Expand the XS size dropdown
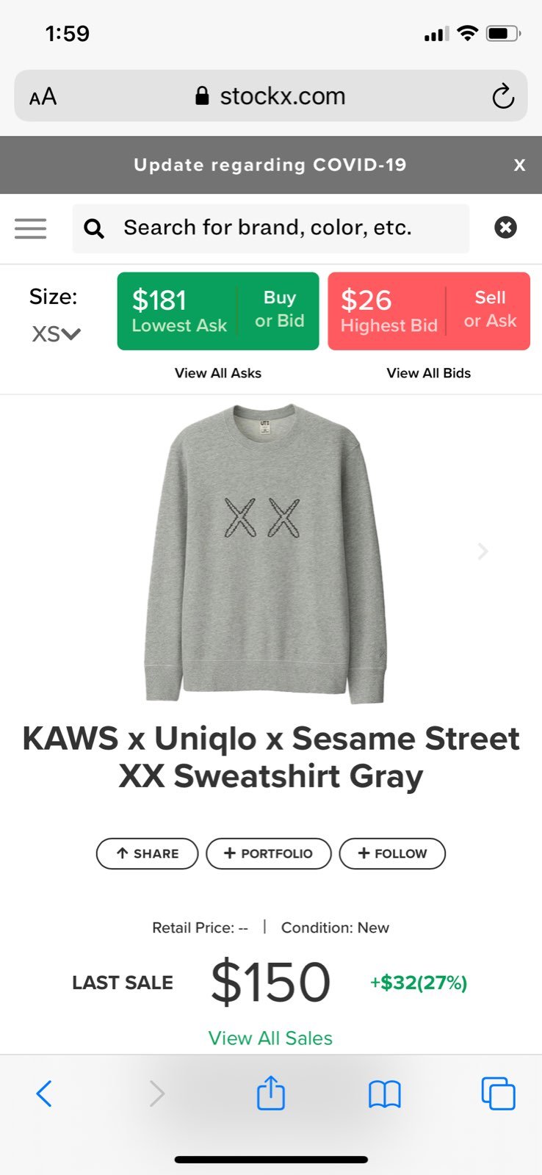This screenshot has width=542, height=1175. [56, 334]
